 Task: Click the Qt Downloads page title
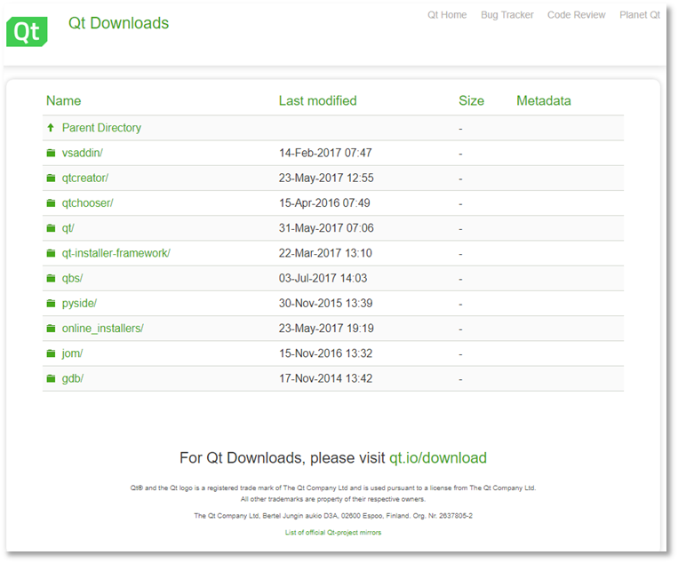[x=118, y=23]
